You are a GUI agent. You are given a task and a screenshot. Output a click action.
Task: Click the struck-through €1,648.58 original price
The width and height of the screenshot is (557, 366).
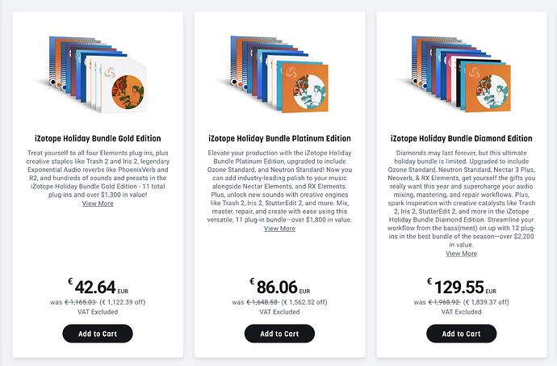pos(262,302)
